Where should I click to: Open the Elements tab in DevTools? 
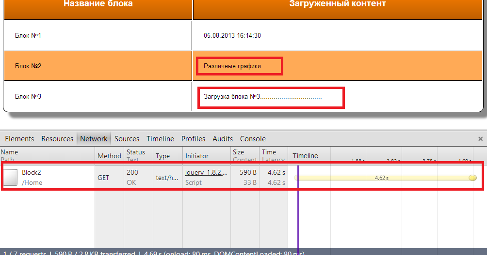19,139
